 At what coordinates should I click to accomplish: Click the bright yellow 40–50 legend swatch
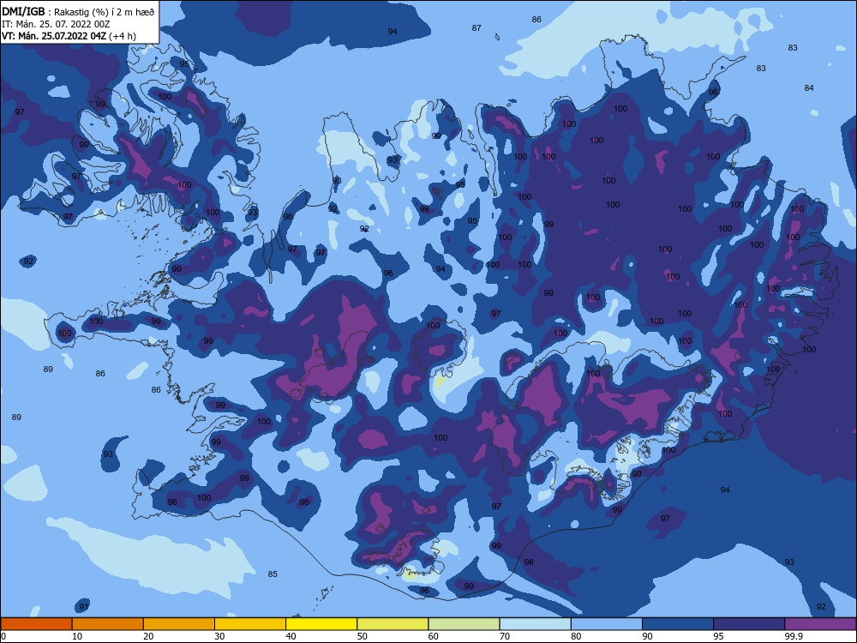321,624
